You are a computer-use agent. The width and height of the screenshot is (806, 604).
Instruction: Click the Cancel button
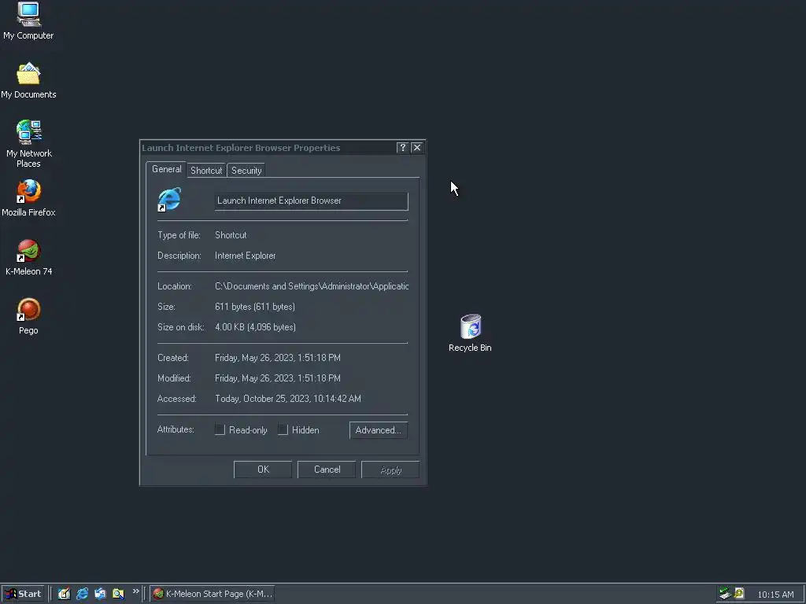point(327,470)
